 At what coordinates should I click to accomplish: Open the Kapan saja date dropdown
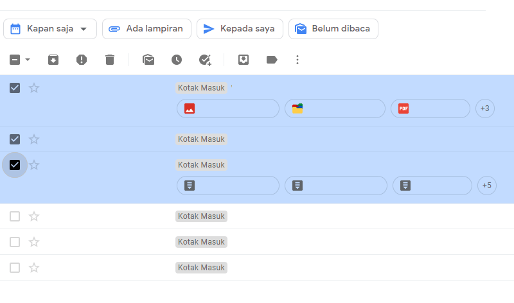tap(50, 29)
